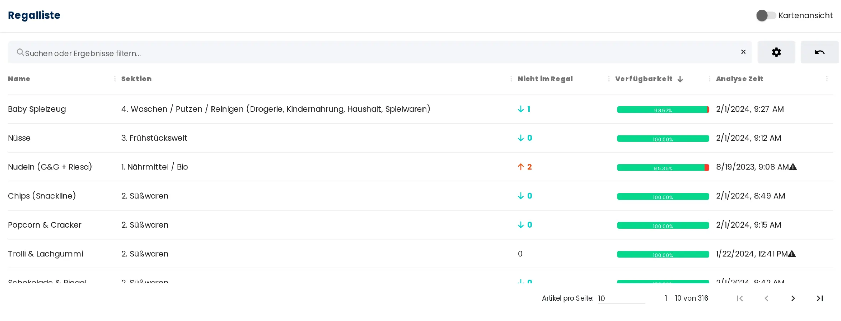Open Analyse Zeit column menu handle
This screenshot has width=841, height=321.
click(827, 79)
